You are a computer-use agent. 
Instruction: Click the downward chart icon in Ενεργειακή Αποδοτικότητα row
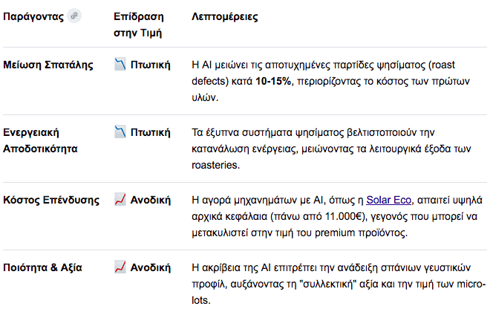coord(120,132)
